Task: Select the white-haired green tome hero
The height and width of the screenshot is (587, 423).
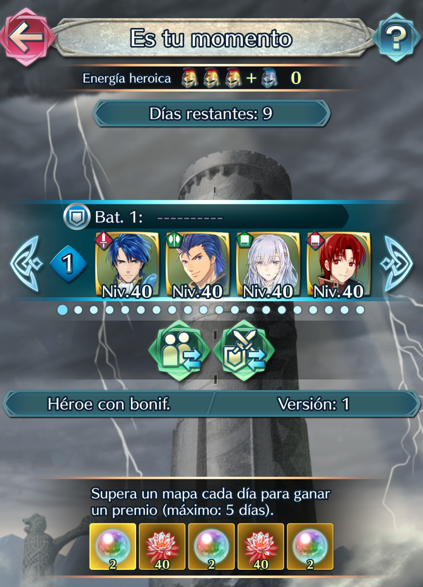Action: [x=268, y=265]
